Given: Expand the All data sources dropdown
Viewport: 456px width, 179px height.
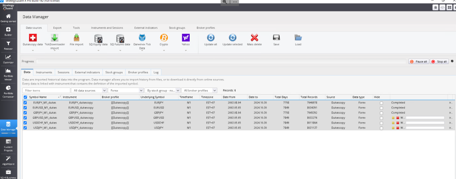Looking at the screenshot, I should (x=89, y=90).
